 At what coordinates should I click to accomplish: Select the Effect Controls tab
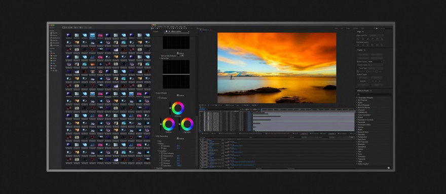(x=176, y=31)
